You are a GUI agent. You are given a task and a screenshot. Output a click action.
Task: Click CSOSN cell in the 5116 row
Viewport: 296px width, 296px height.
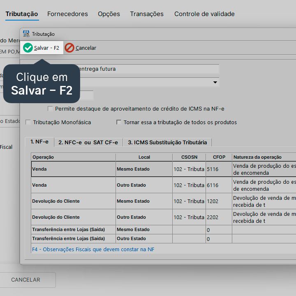189,169
